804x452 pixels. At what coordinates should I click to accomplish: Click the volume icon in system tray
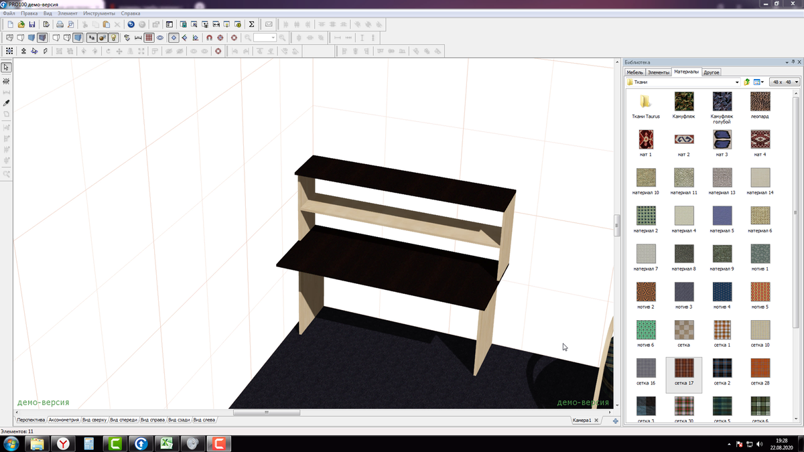coord(759,443)
